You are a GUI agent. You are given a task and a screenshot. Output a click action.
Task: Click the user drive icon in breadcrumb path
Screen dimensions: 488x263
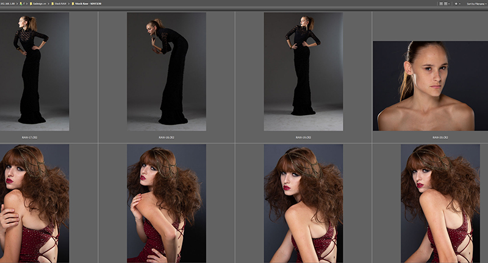[x=22, y=4]
